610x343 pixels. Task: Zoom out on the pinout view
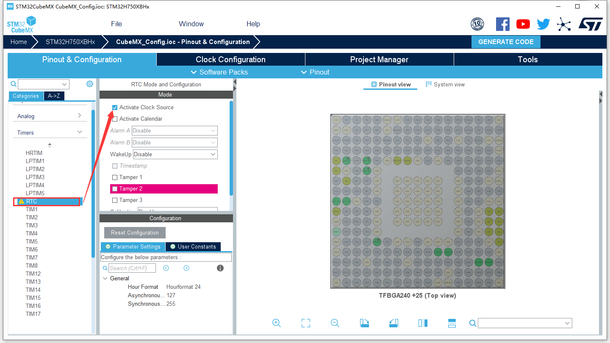coord(335,323)
